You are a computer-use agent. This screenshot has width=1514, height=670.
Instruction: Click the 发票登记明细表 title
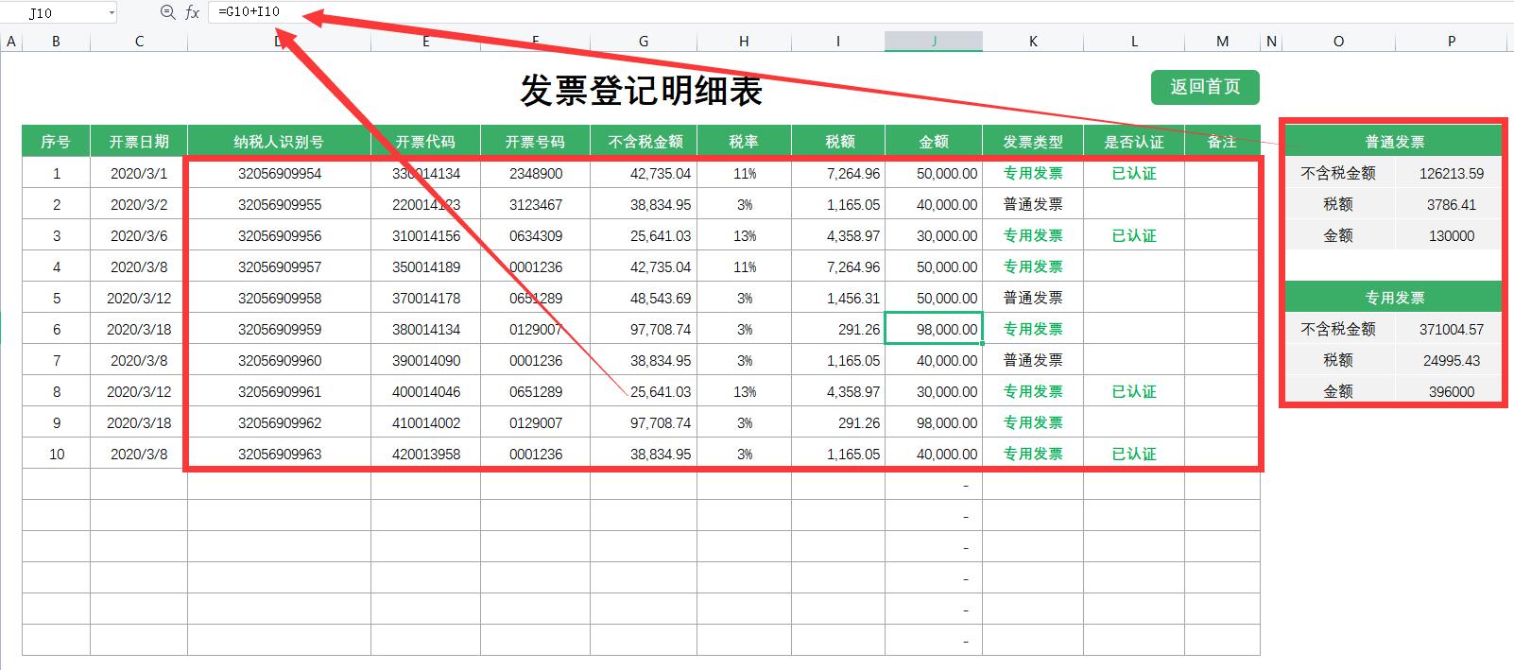642,91
